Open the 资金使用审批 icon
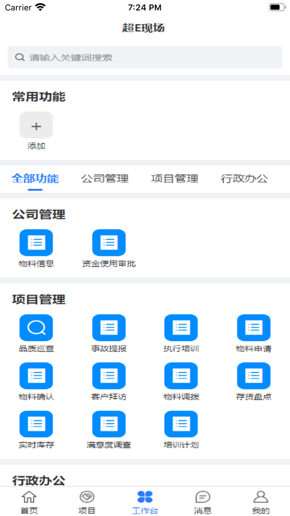This screenshot has width=290, height=516. point(109,243)
